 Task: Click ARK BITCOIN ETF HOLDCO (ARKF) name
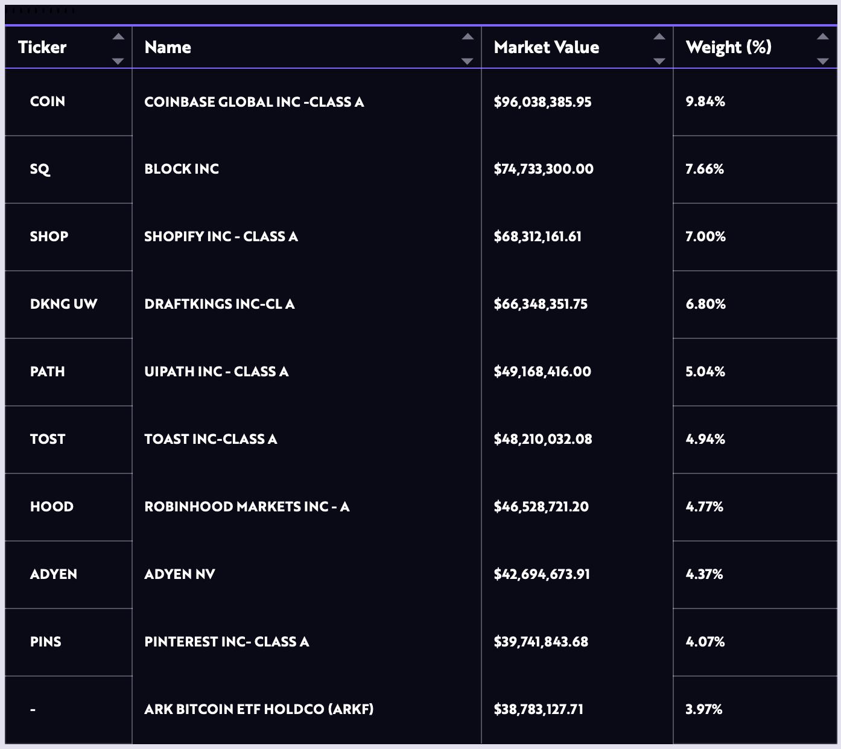[259, 709]
